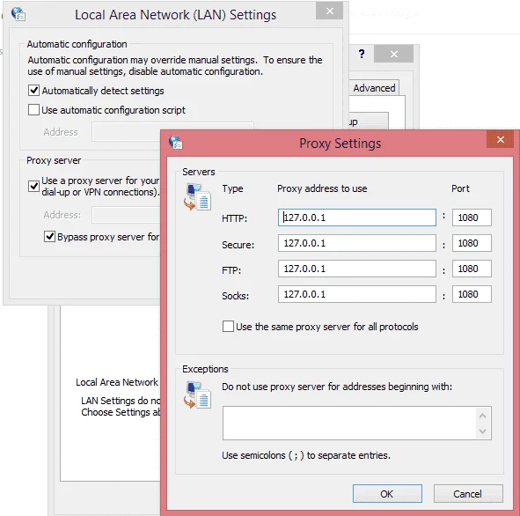The image size is (520, 516).
Task: Toggle Automatically detect settings checkbox
Action: point(33,91)
